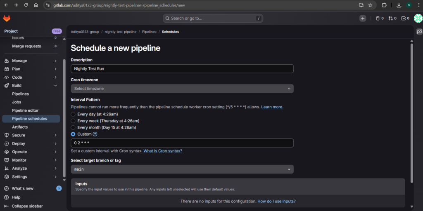This screenshot has width=423, height=211.
Task: Click the browser reload icon
Action: pyautogui.click(x=26, y=5)
